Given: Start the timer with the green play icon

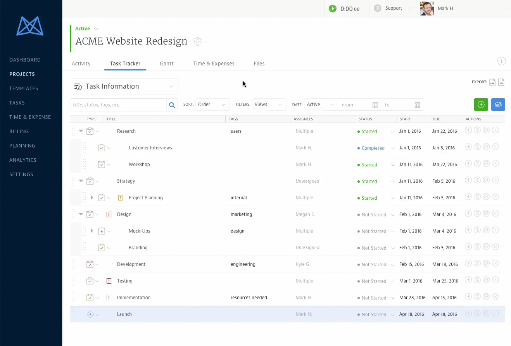Looking at the screenshot, I should pyautogui.click(x=332, y=9).
